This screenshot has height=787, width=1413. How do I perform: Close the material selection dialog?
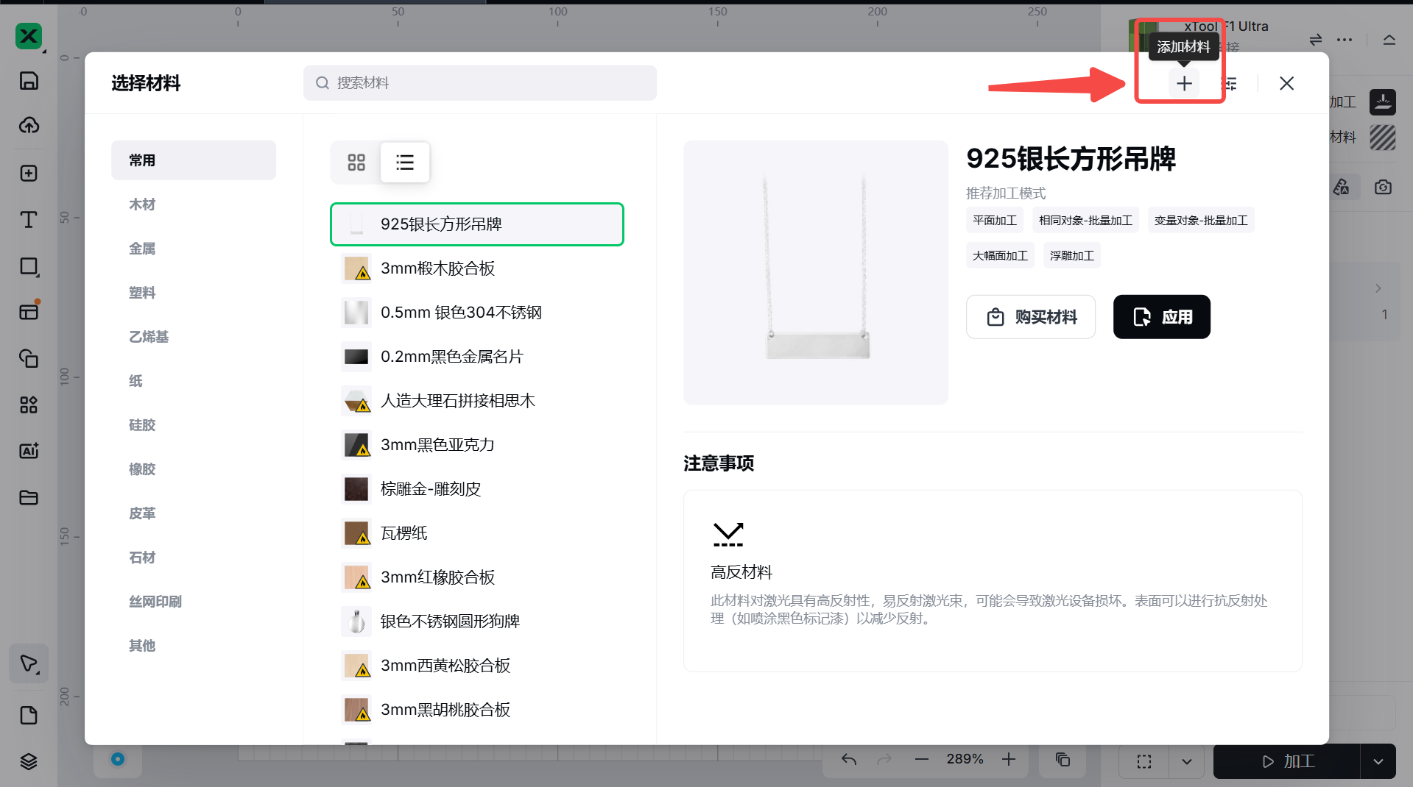tap(1286, 84)
